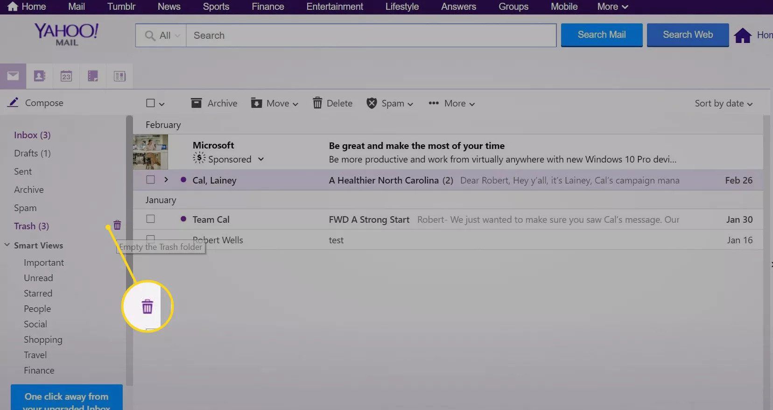Screen dimensions: 773x410
Task: Click into the Search input field
Action: [371, 35]
